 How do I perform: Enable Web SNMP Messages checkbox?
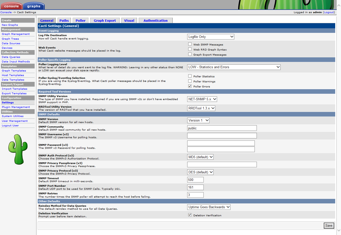190,44
